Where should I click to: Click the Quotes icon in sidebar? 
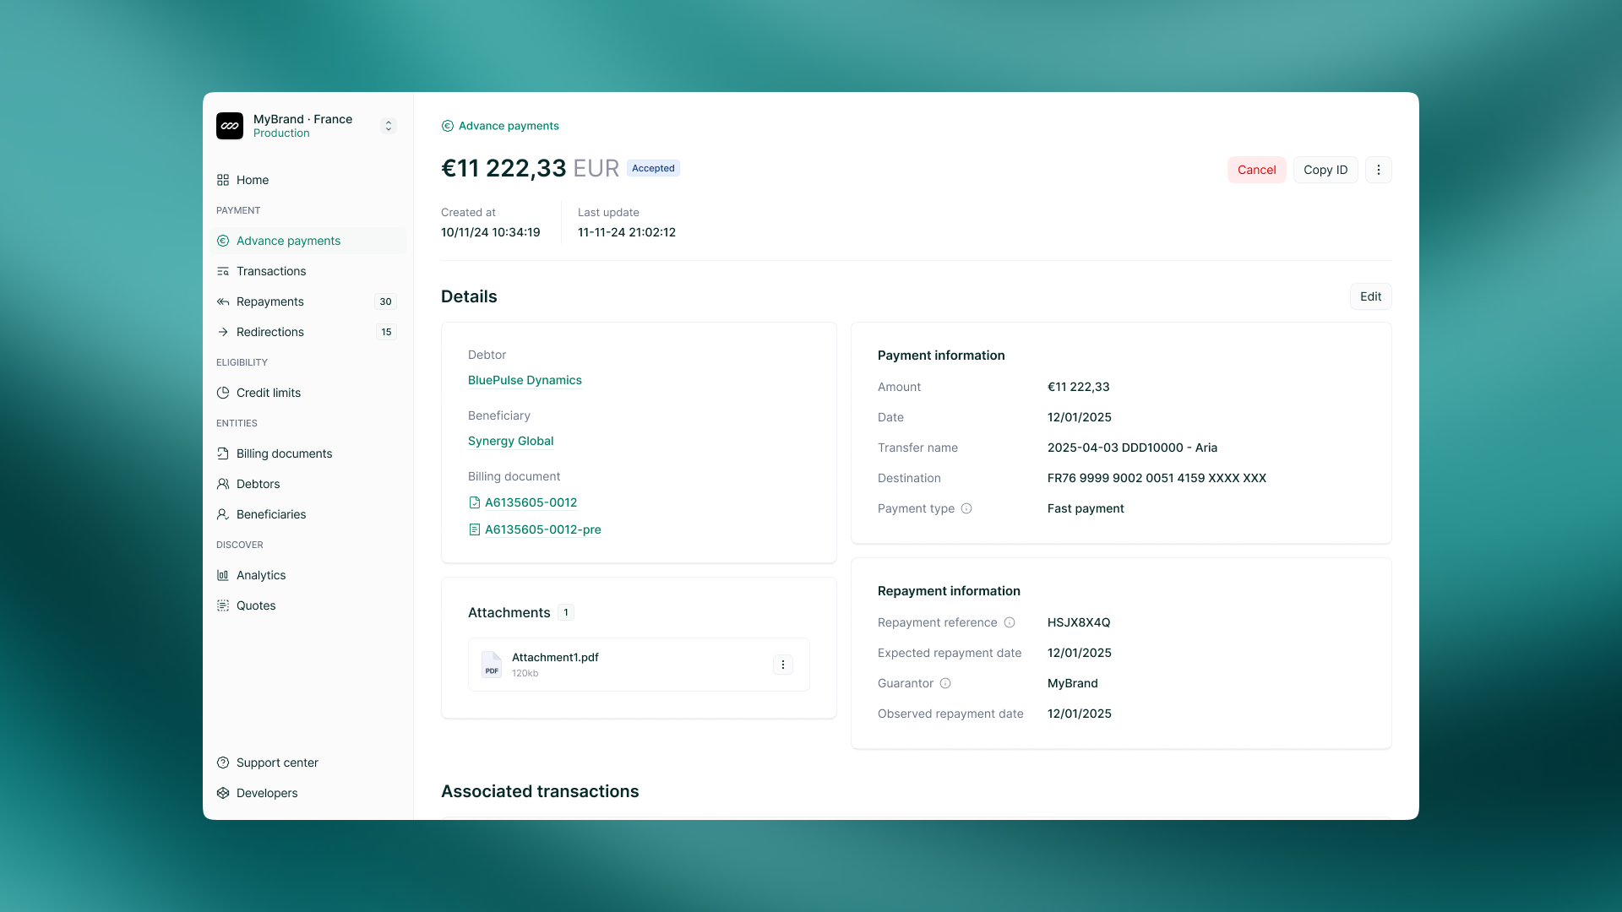(223, 605)
